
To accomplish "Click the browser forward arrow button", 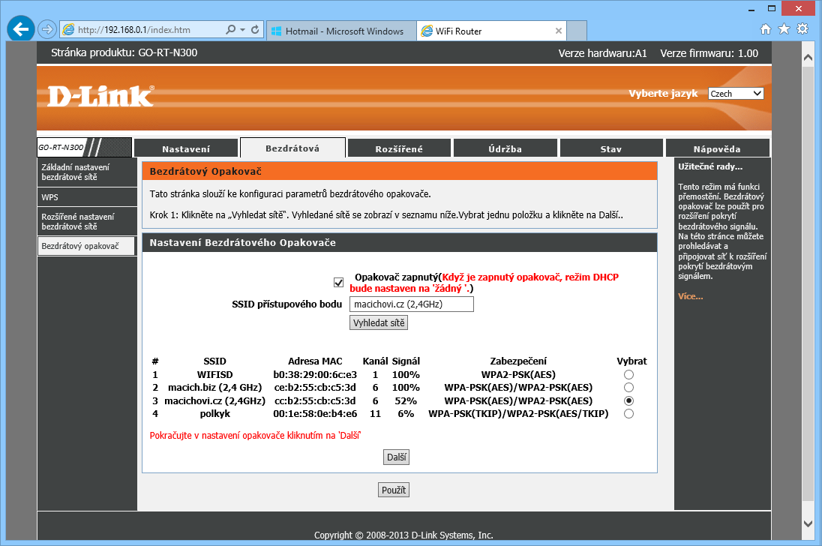I will [46, 29].
